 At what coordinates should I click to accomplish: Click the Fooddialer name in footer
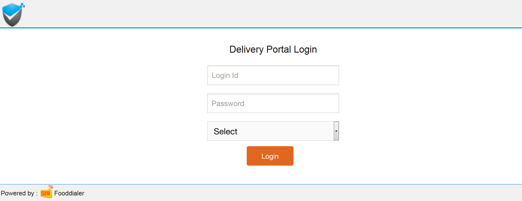click(x=69, y=193)
